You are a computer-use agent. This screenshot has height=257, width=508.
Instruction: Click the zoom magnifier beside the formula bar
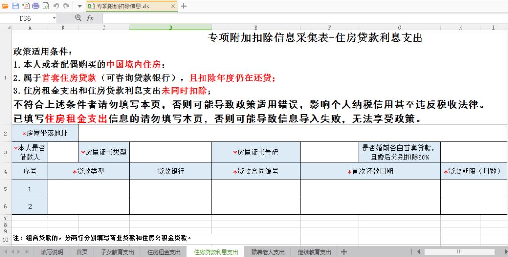pyautogui.click(x=78, y=18)
